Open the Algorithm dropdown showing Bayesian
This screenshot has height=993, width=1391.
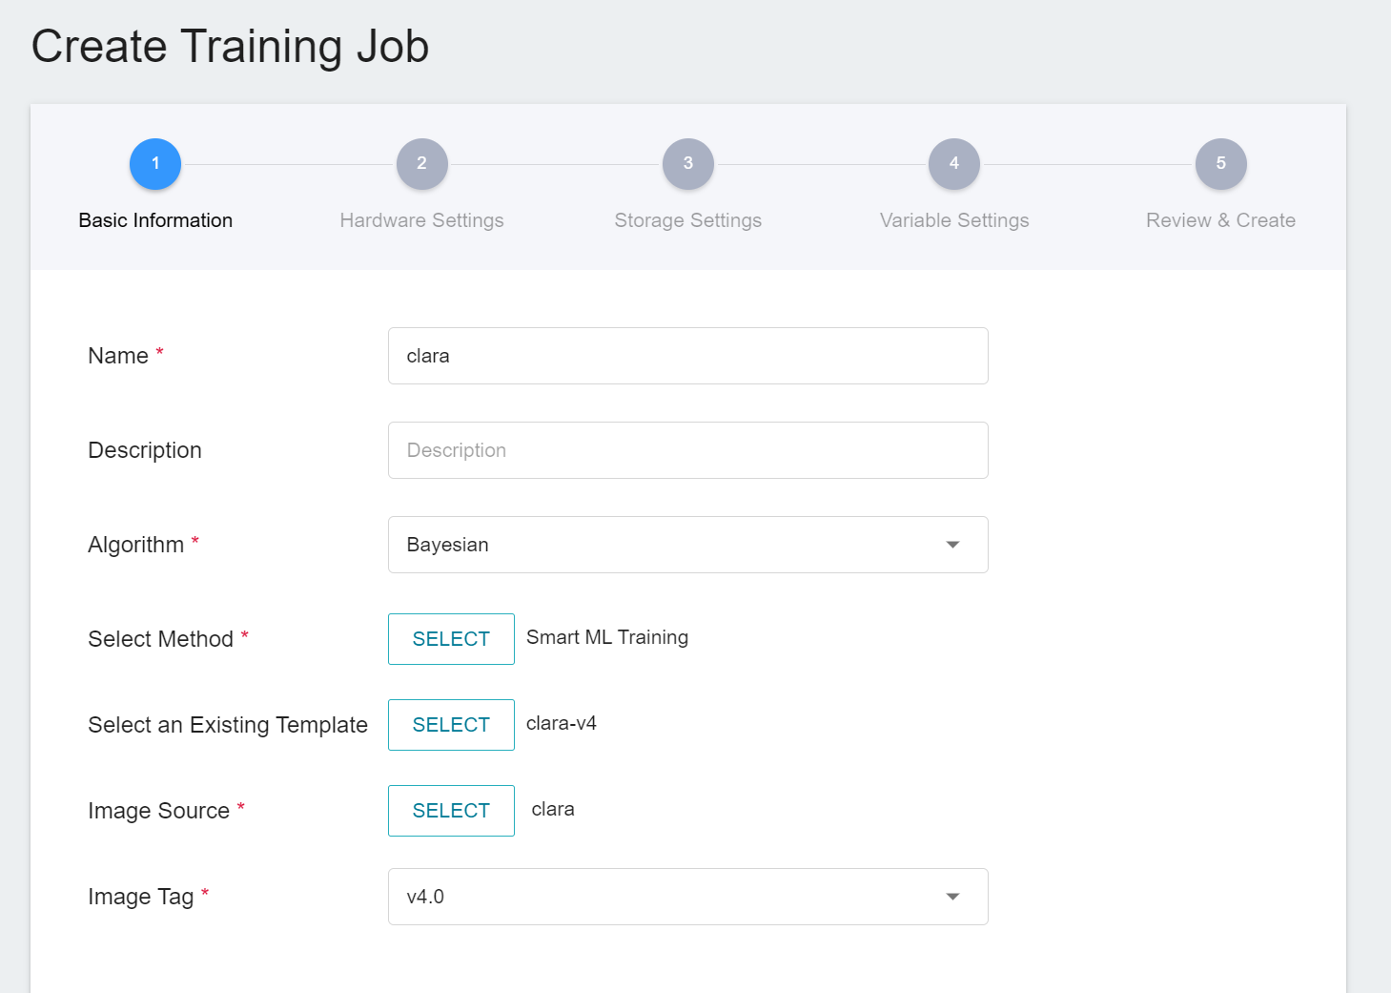click(667, 545)
